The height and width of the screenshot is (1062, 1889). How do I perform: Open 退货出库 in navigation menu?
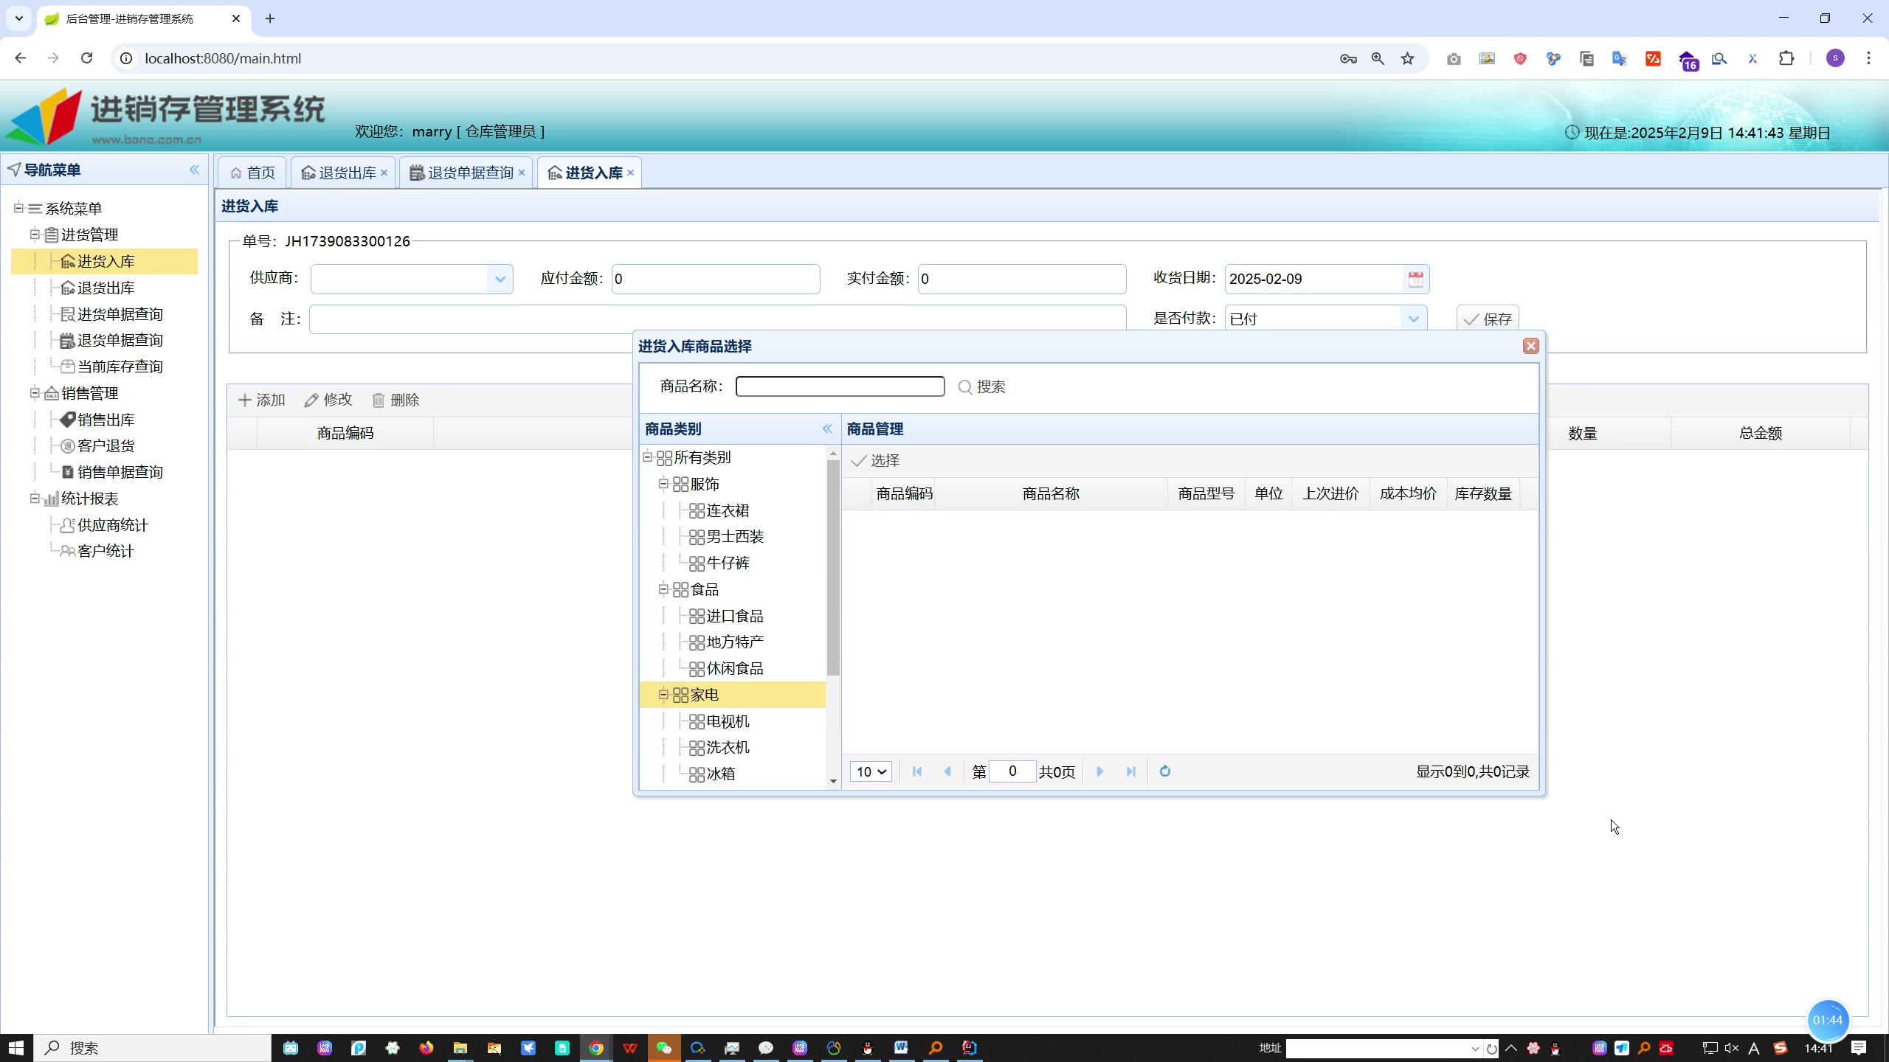(x=106, y=288)
